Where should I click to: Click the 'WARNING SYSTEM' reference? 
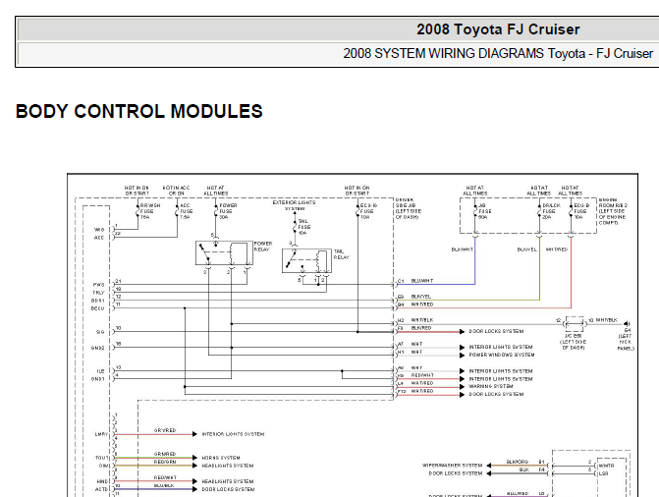pyautogui.click(x=490, y=386)
